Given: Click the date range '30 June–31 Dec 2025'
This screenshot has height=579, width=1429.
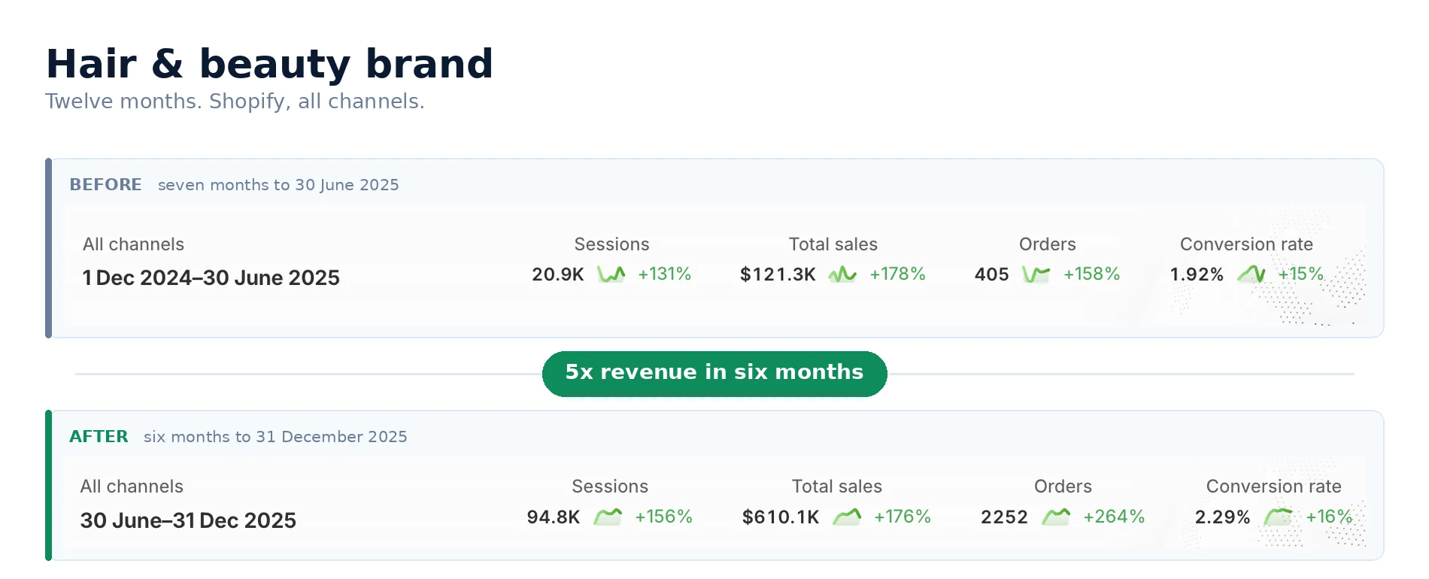Looking at the screenshot, I should tap(188, 520).
